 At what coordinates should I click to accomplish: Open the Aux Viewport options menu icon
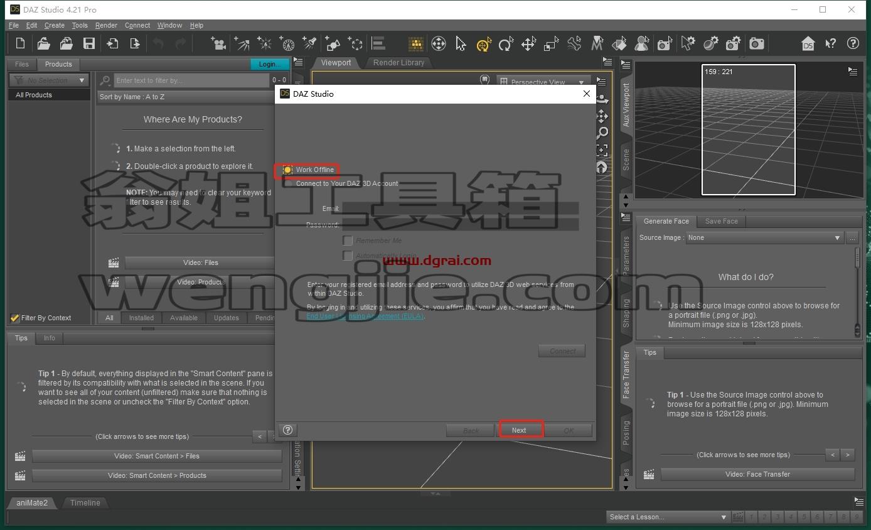[x=852, y=72]
